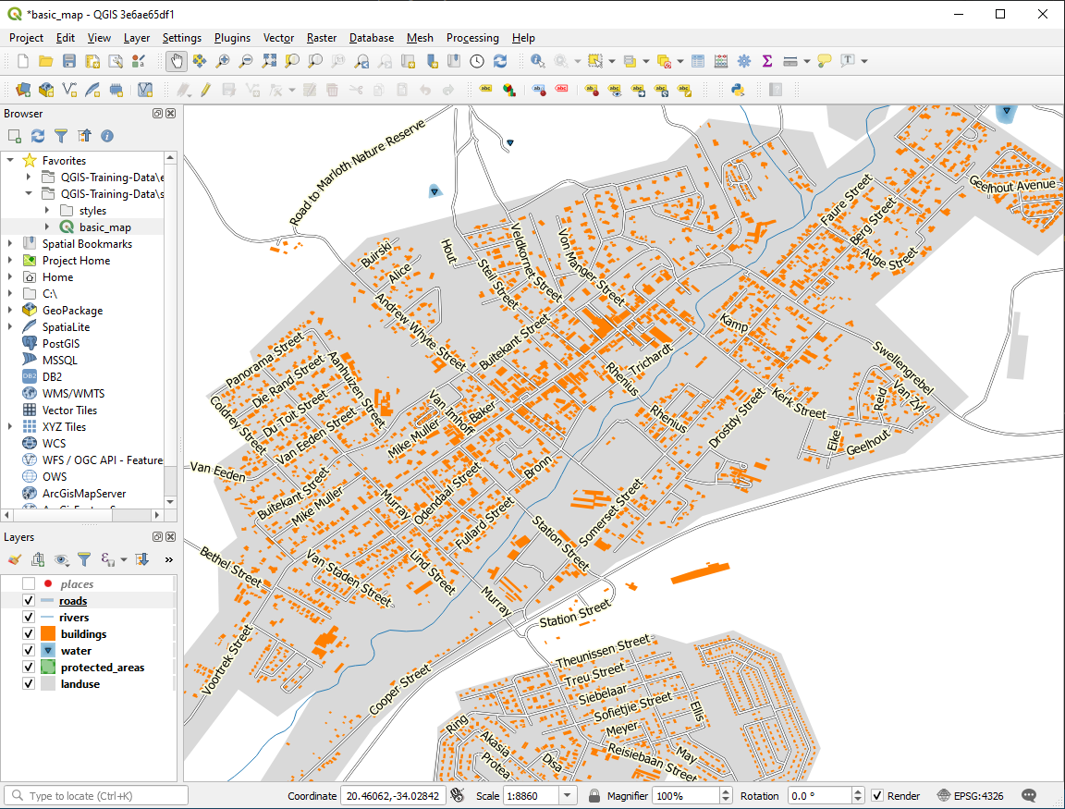
Task: Click the Identify Features tool
Action: click(537, 61)
